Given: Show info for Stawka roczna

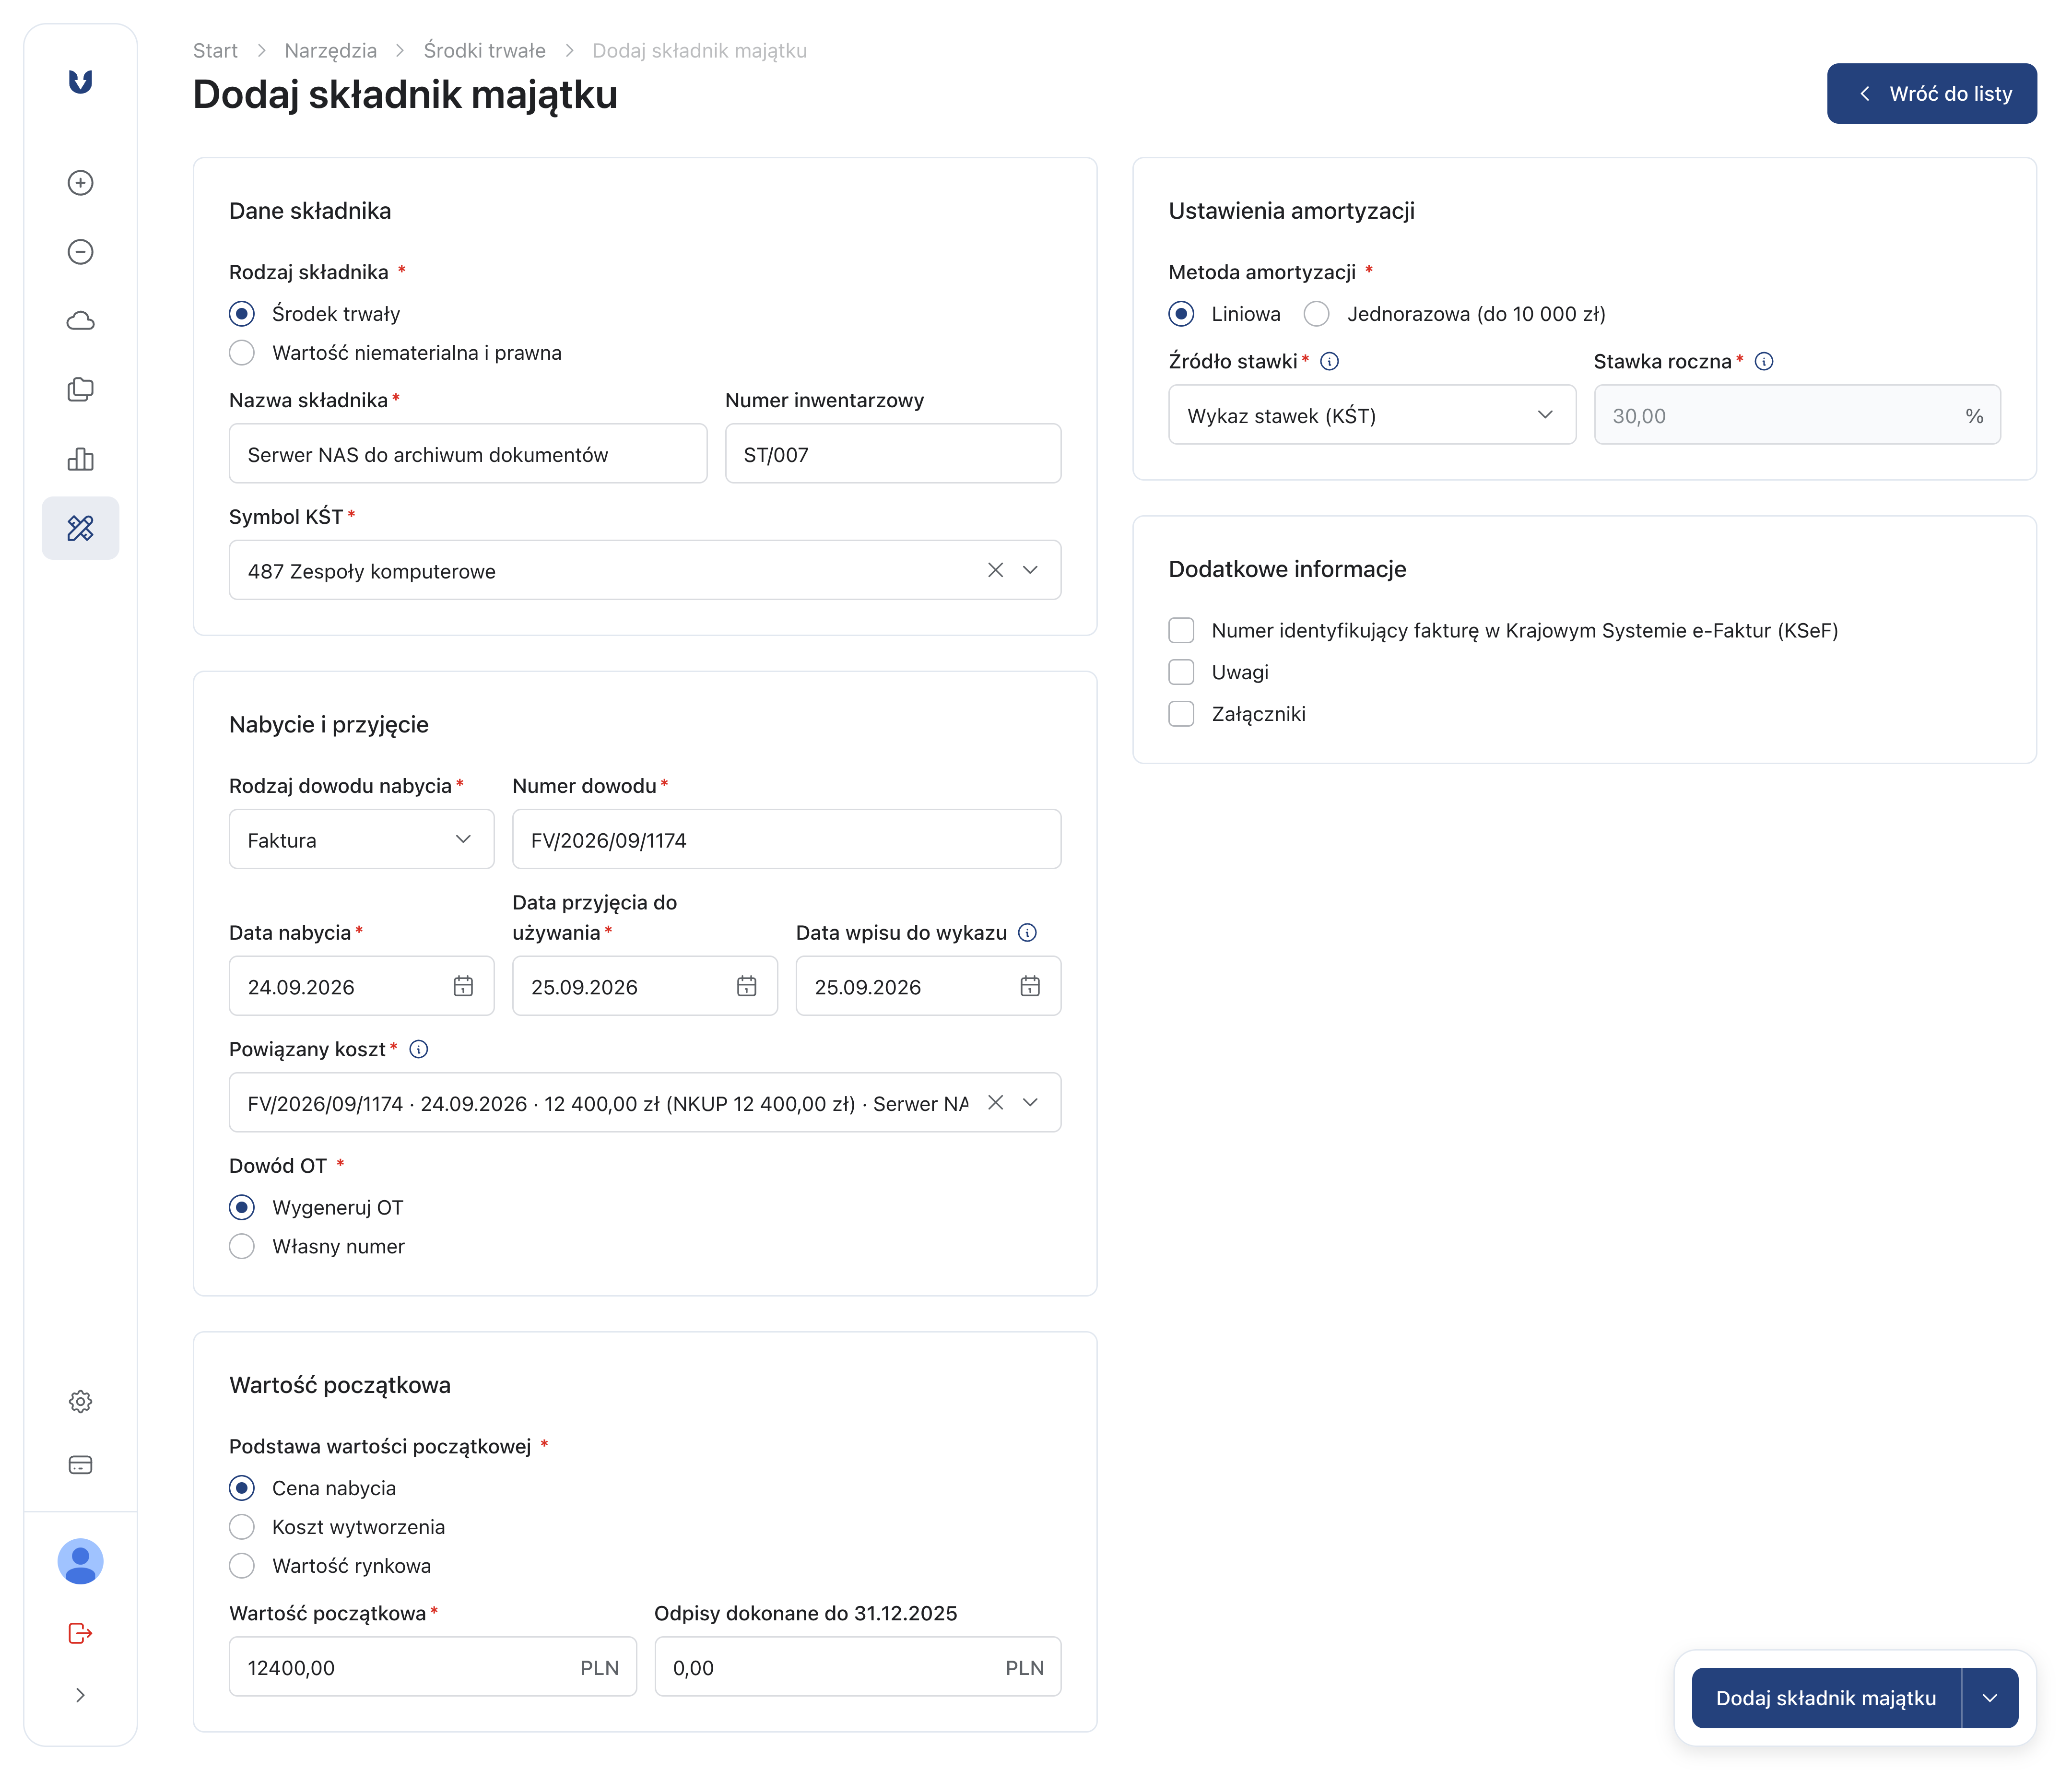Looking at the screenshot, I should [x=1764, y=361].
